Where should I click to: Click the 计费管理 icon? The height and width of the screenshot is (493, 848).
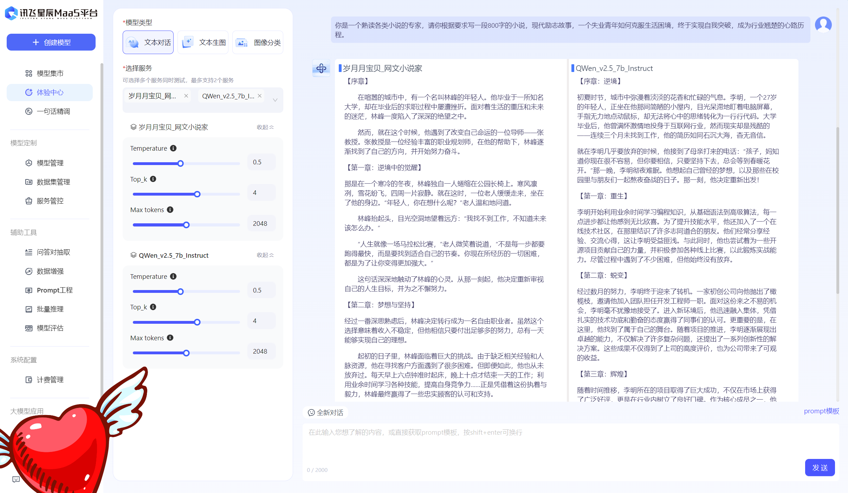(29, 380)
